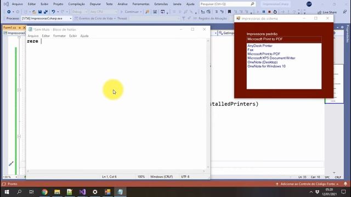Screen dimensions: 351x197
Task: Open Visual Studio Análise menu
Action: click(122, 4)
